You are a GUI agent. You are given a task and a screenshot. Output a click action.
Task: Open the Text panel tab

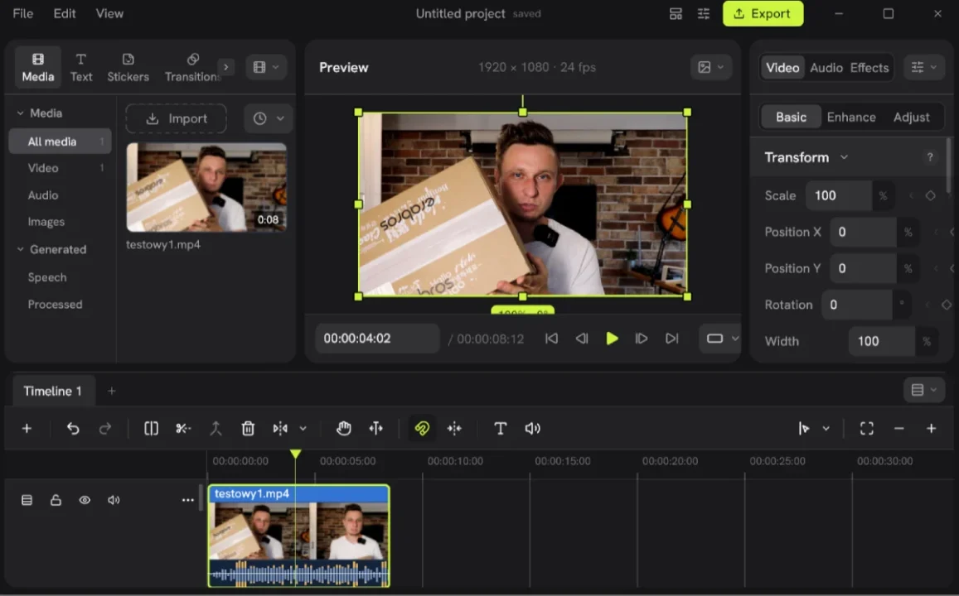[80, 67]
